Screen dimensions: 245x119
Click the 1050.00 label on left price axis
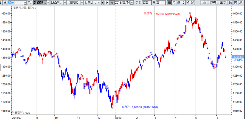point(6,111)
